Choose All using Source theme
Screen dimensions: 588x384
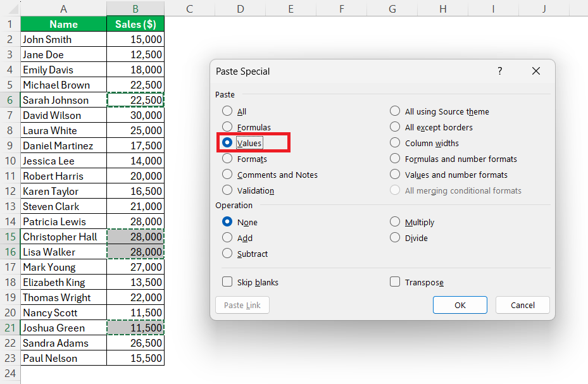click(439, 111)
